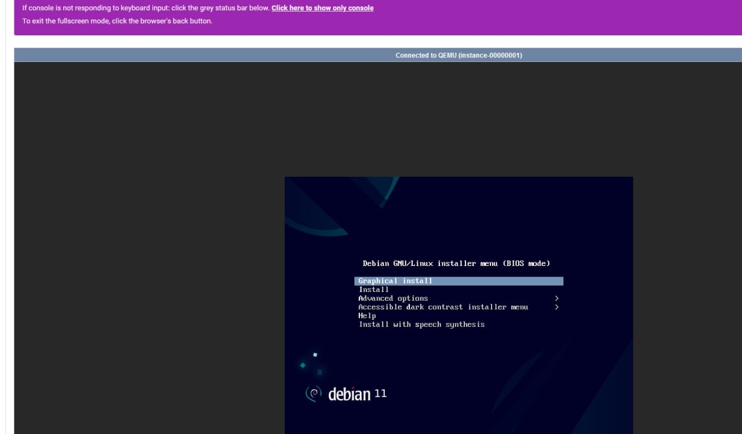Open the 'Advanced options' submenu entry
This screenshot has width=742, height=434.
(x=393, y=298)
